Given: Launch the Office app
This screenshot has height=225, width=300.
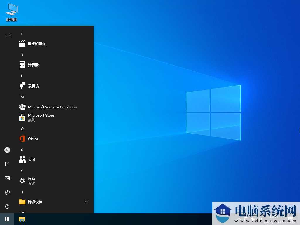Looking at the screenshot, I should [x=54, y=139].
